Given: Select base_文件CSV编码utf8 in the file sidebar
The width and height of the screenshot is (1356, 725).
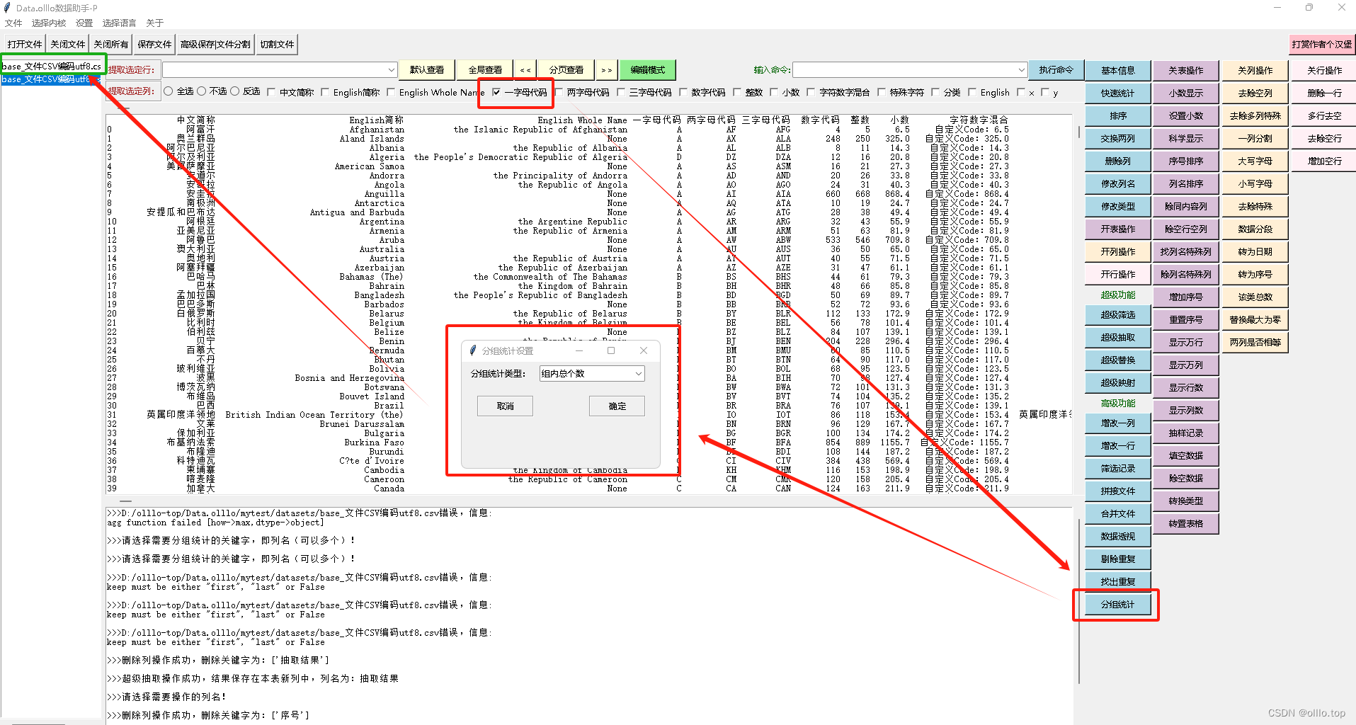Looking at the screenshot, I should click(x=50, y=79).
